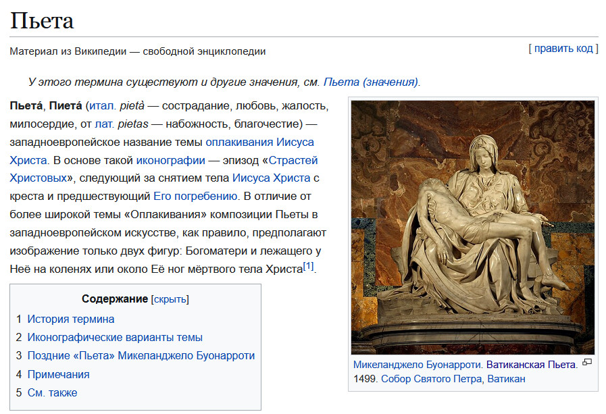Collapse contents with the 'скрыть' toggle
The width and height of the screenshot is (606, 414).
click(x=171, y=299)
